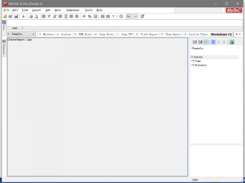Open the View menu

click(25, 10)
